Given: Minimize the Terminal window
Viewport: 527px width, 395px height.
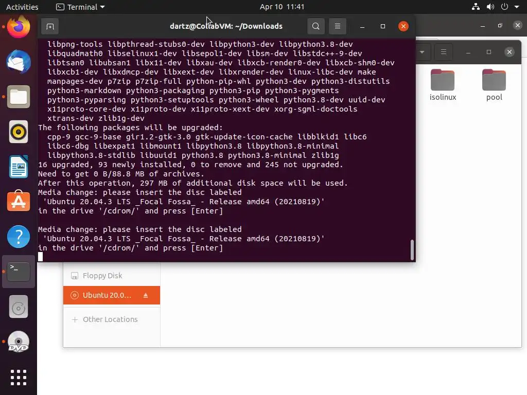Looking at the screenshot, I should tap(362, 26).
